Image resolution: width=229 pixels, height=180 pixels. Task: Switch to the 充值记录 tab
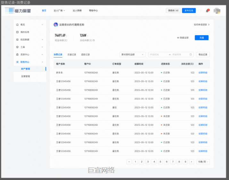(71, 54)
